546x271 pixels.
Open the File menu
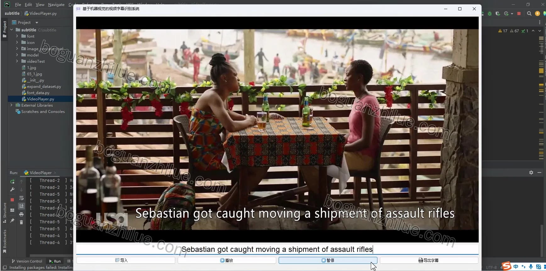(x=18, y=4)
